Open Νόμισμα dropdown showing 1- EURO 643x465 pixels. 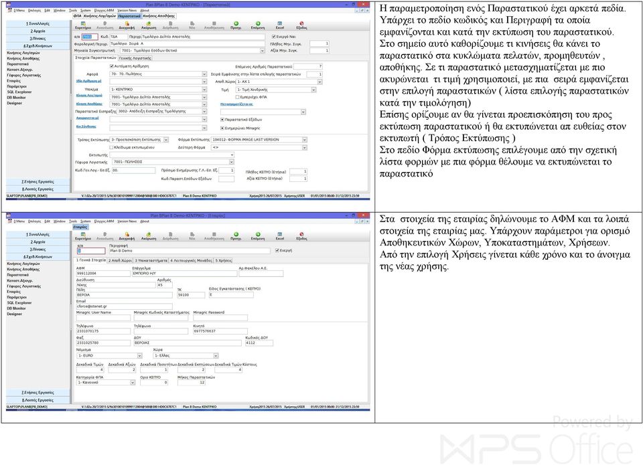(139, 356)
